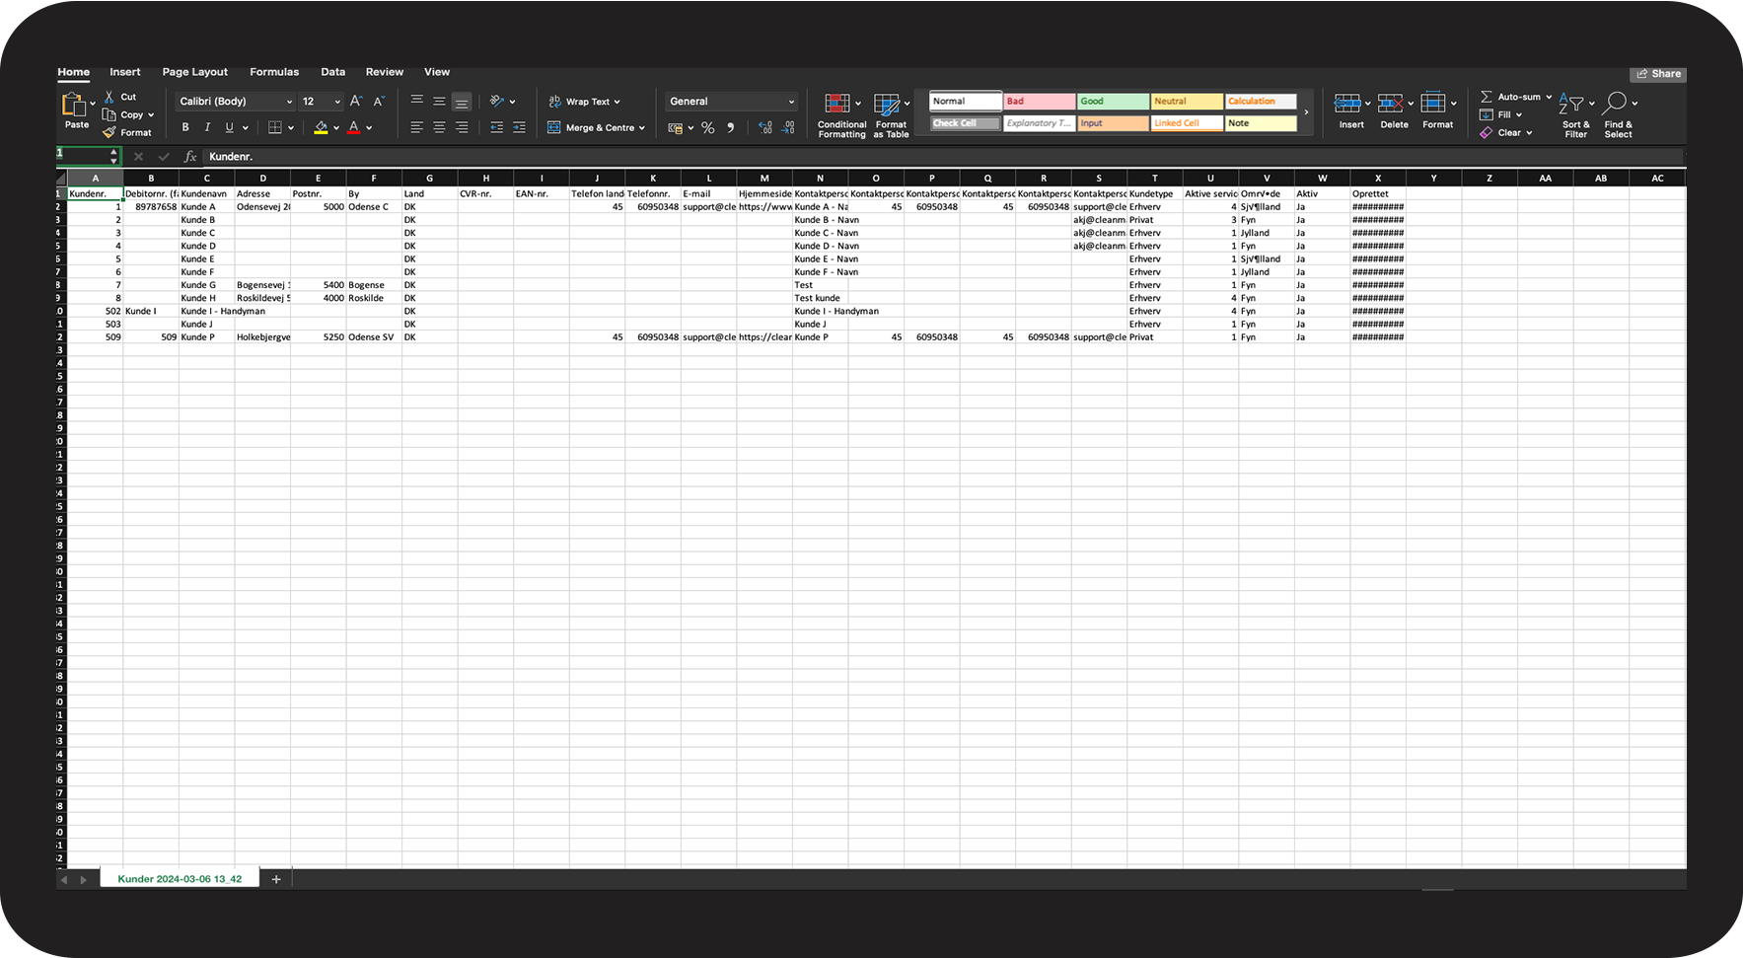Screen dimensions: 1743x958
Task: Apply the percent style
Action: pyautogui.click(x=707, y=128)
